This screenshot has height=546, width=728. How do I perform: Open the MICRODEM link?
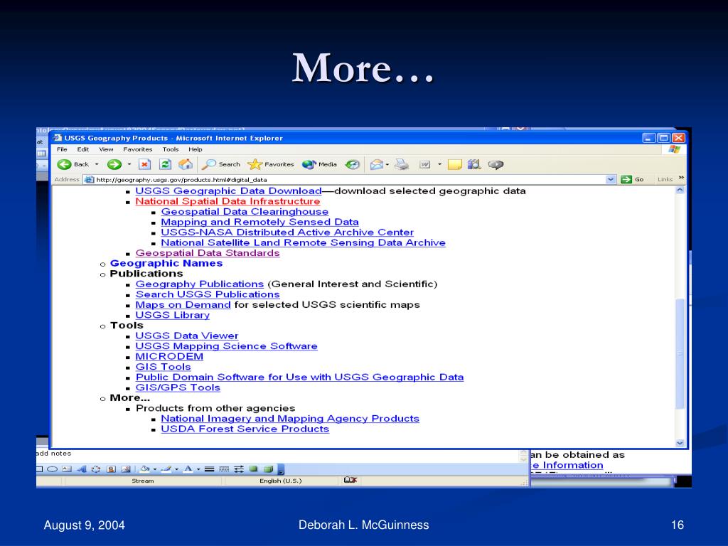coord(169,357)
